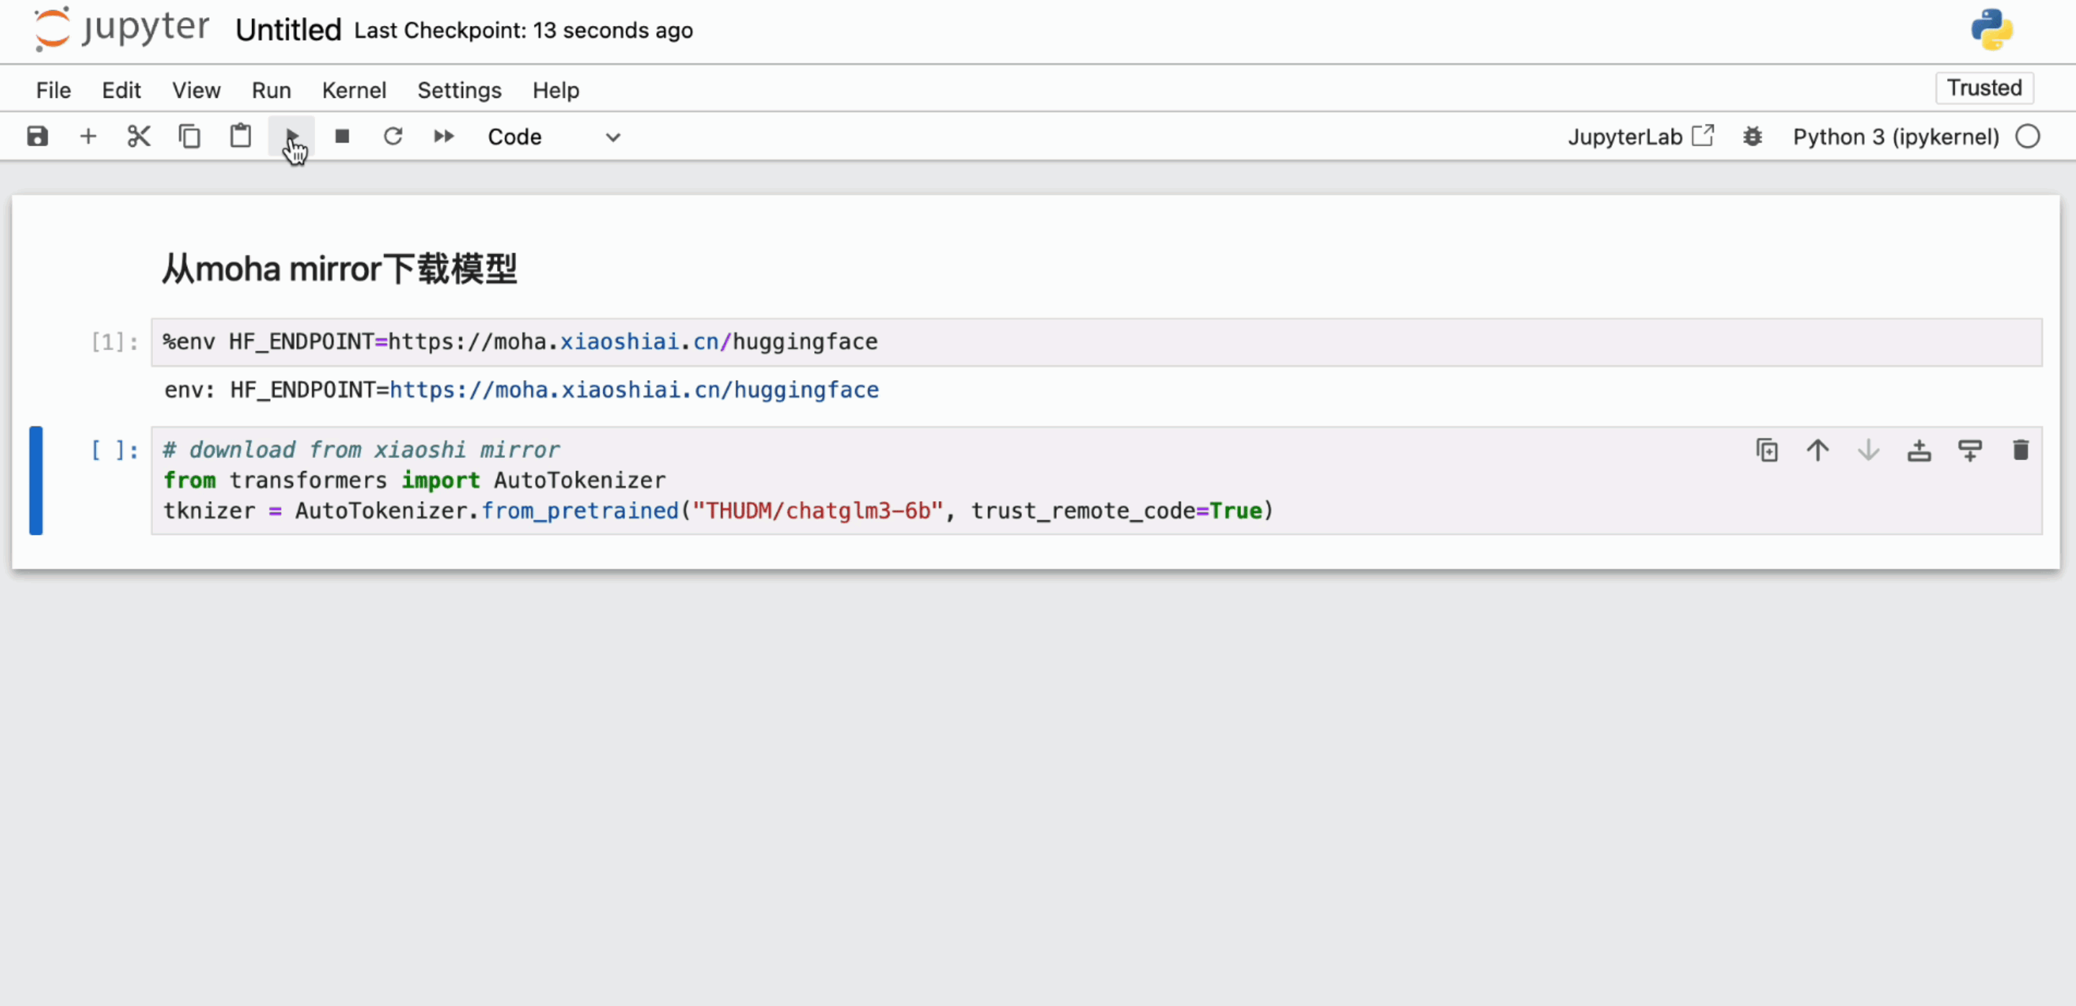Enable the debugger with the bug icon
2076x1006 pixels.
click(x=1752, y=136)
